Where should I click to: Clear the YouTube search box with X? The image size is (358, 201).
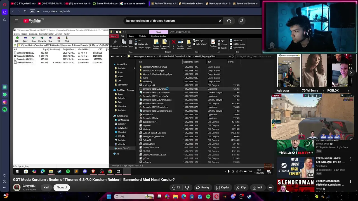[220, 21]
